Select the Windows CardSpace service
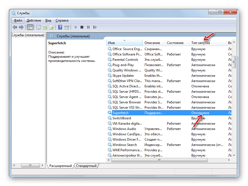The height and width of the screenshot is (186, 248). [169, 134]
